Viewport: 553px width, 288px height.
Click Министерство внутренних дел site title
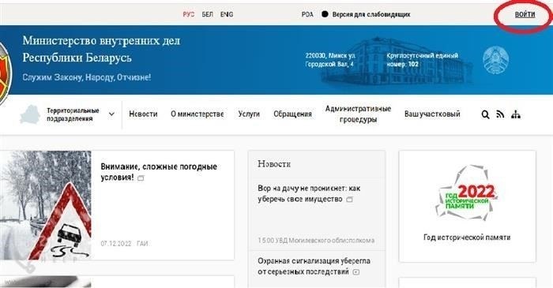point(101,49)
